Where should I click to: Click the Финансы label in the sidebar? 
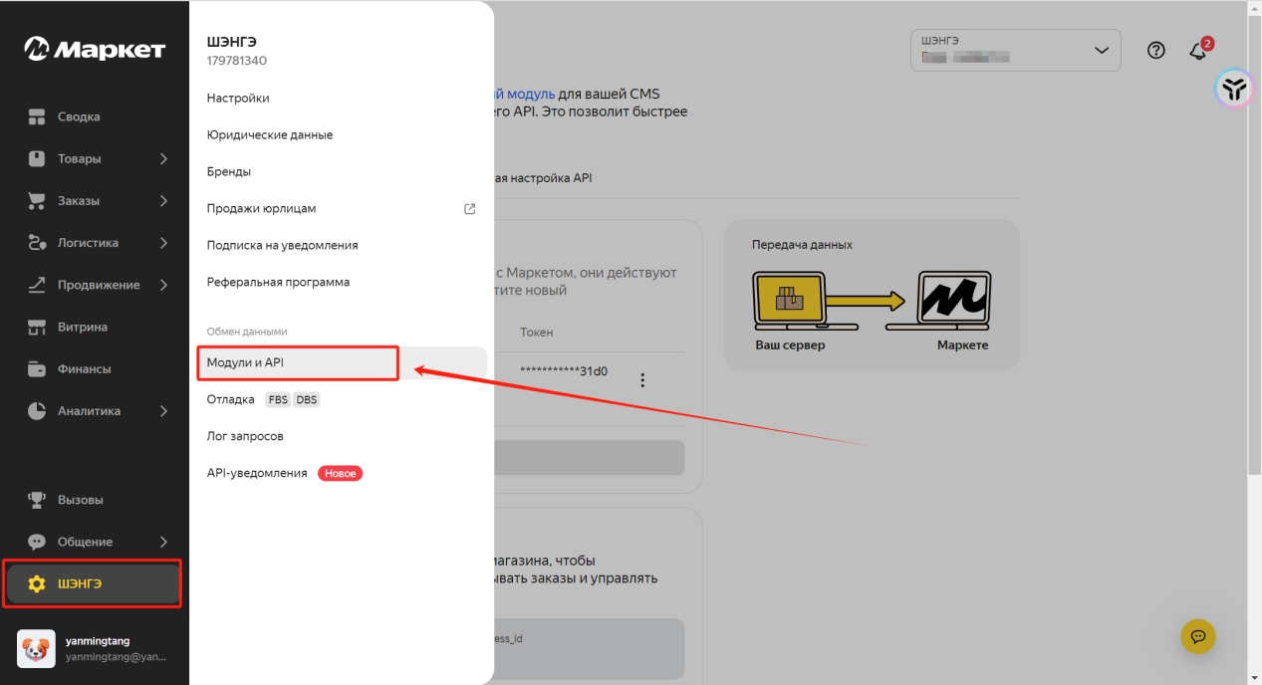tap(85, 368)
